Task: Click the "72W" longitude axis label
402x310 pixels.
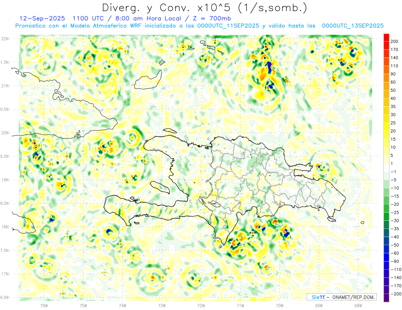Action: [201, 305]
